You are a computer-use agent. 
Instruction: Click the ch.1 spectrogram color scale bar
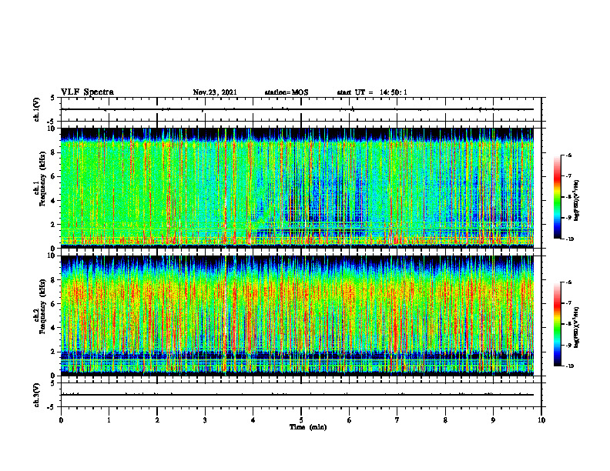(x=557, y=197)
